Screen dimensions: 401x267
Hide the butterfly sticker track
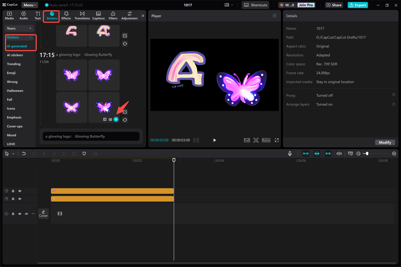[x=20, y=191]
